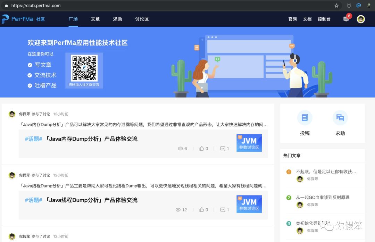Click the PerfMa extension icon in browser toolbar

359,6
